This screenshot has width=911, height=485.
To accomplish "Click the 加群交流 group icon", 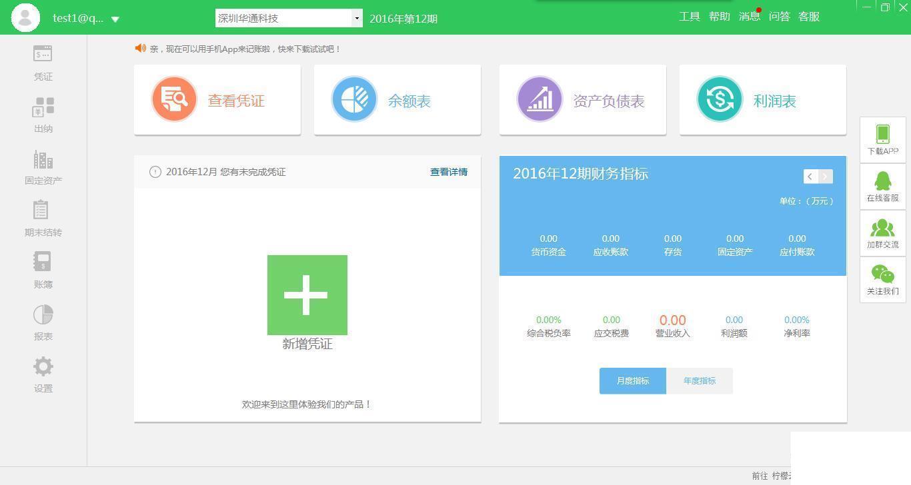I will [x=882, y=228].
